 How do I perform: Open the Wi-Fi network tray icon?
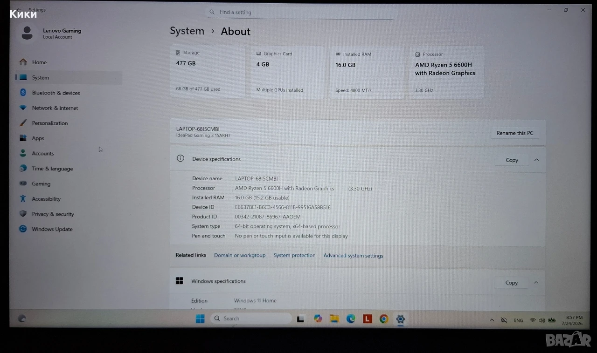click(533, 320)
